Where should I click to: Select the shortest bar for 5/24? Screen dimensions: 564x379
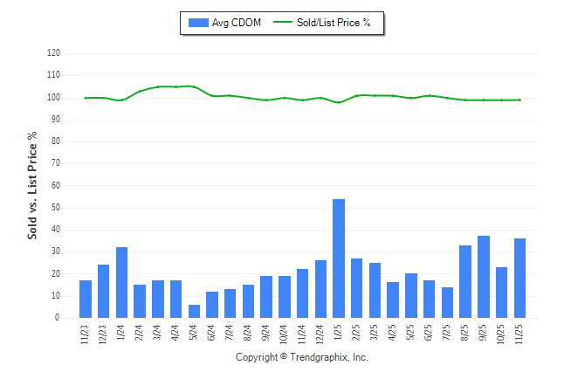pyautogui.click(x=194, y=312)
